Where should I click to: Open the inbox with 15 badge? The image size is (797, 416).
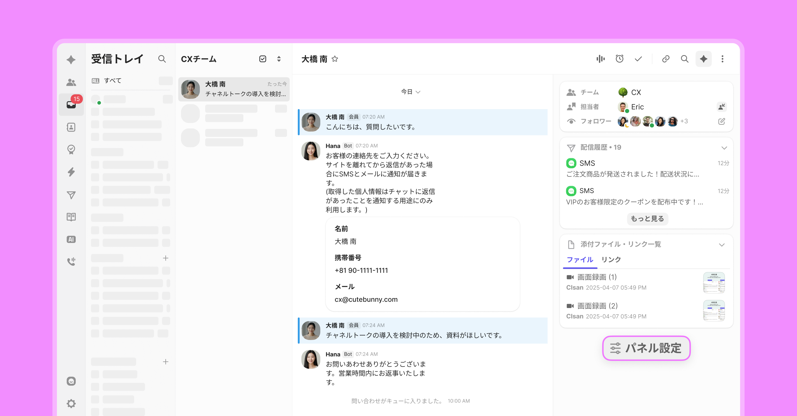71,104
